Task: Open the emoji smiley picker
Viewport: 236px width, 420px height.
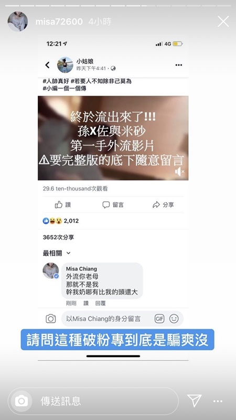Action: 174,319
